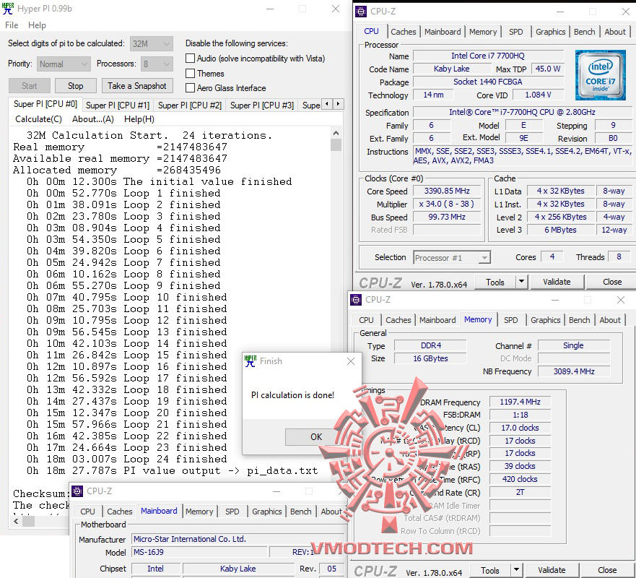The width and height of the screenshot is (636, 578).
Task: Switch to Graphics tab in Memory CPU-Z window
Action: click(x=545, y=320)
